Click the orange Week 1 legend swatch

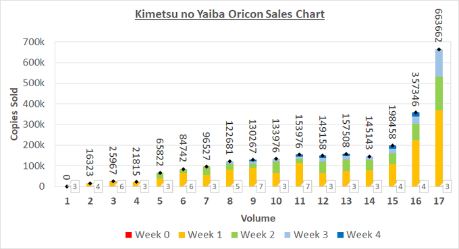(182, 235)
